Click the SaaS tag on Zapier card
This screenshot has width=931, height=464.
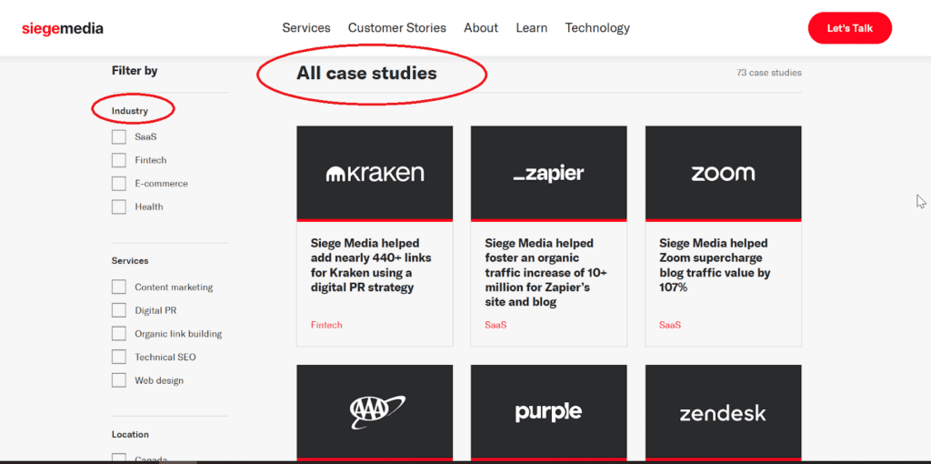[496, 325]
